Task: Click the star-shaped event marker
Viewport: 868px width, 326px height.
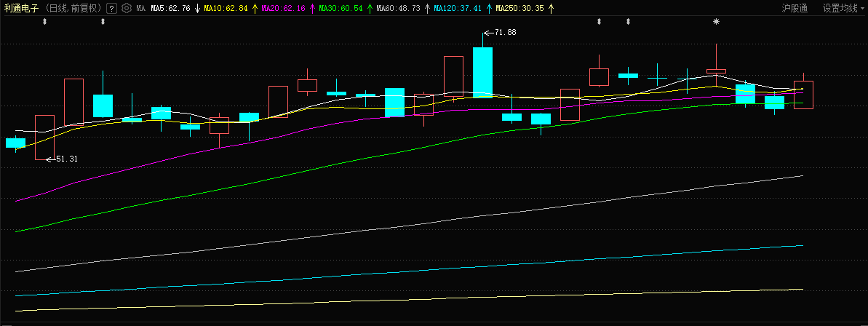Action: point(717,22)
